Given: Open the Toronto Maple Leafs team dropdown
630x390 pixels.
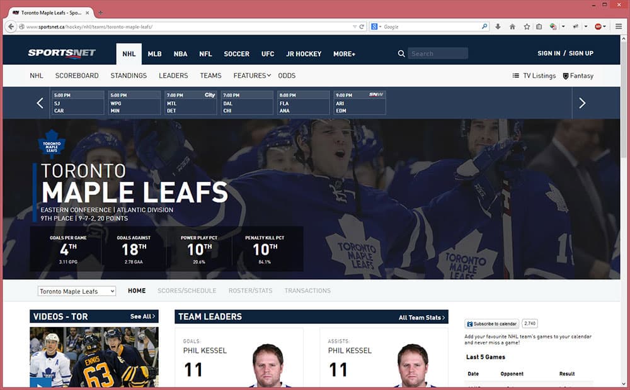Looking at the screenshot, I should click(x=77, y=291).
